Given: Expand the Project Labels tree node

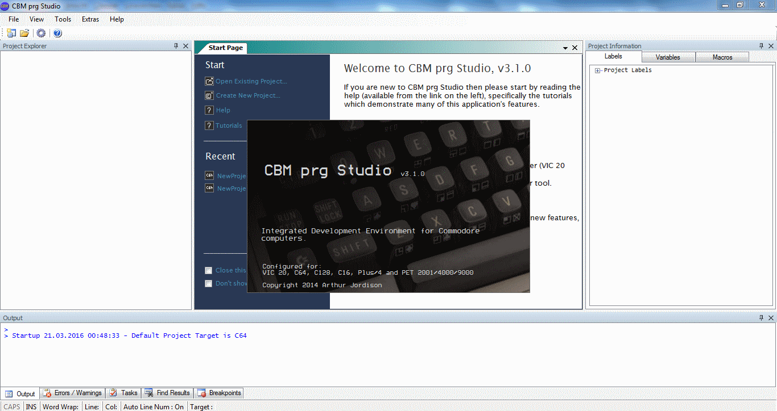Looking at the screenshot, I should tap(597, 70).
